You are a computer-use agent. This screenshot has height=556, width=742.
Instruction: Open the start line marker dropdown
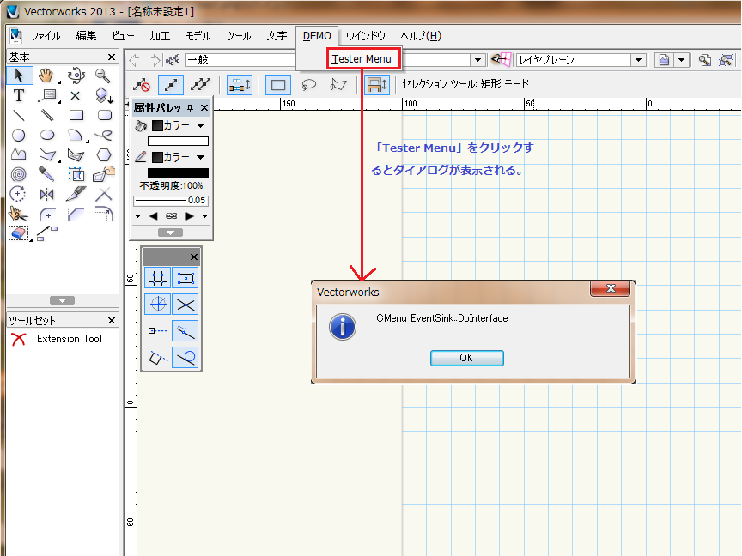[137, 216]
